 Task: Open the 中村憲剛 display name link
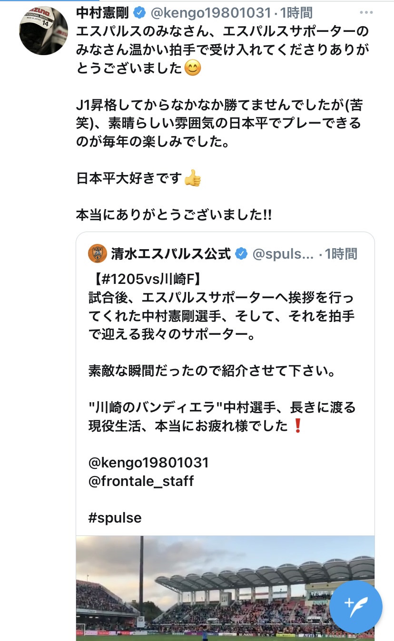point(102,13)
